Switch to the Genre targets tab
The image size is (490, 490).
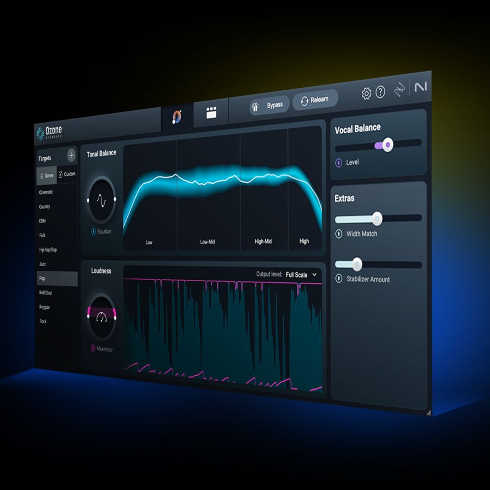pyautogui.click(x=46, y=175)
